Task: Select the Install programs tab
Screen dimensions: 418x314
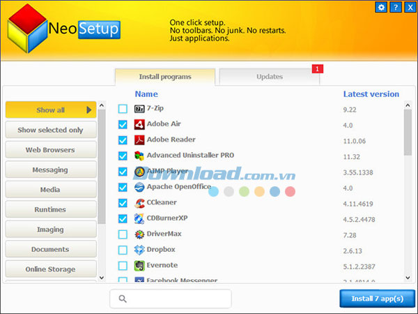Action: pyautogui.click(x=164, y=77)
